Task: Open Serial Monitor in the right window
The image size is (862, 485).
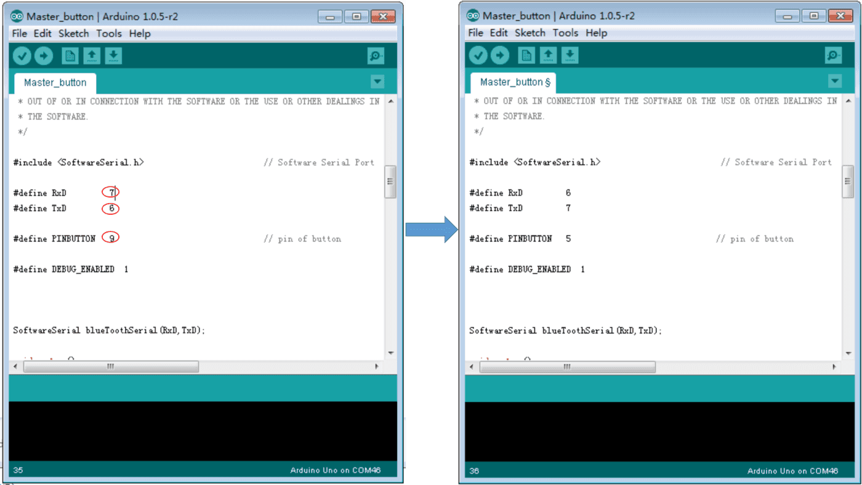Action: point(832,55)
